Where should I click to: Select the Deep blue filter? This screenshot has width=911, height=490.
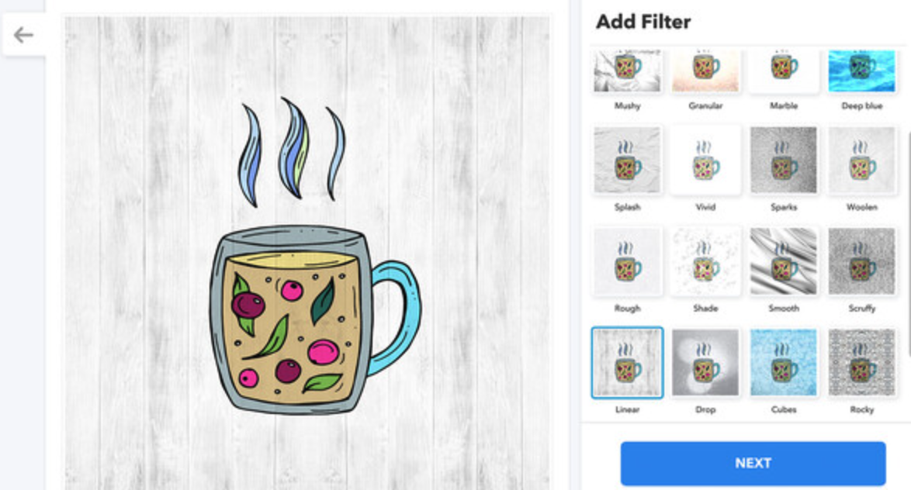[861, 71]
